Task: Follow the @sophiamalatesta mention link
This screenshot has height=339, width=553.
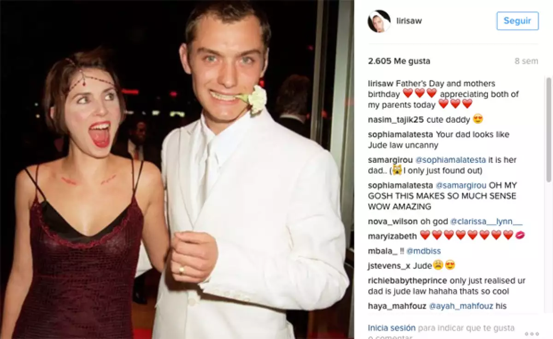Action: click(x=451, y=160)
